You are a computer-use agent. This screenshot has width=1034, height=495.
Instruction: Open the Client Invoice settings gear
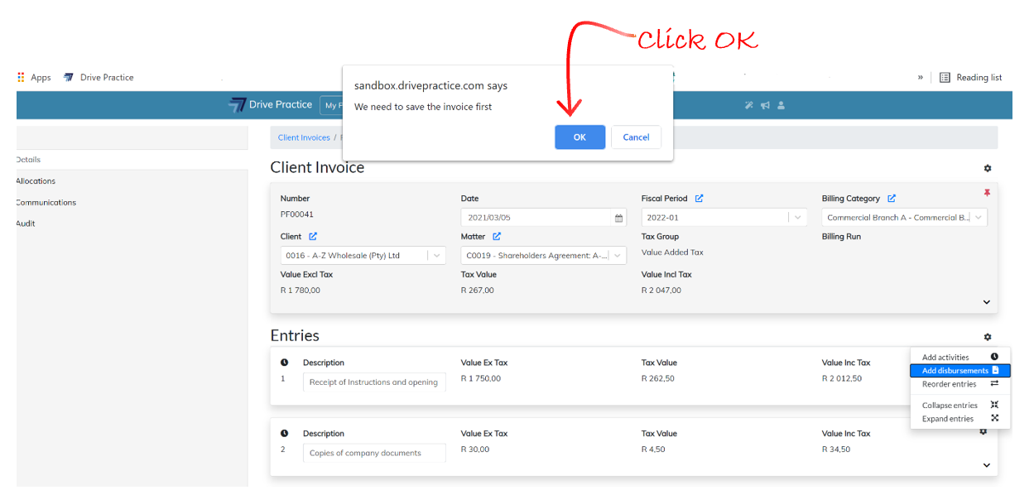(x=987, y=169)
